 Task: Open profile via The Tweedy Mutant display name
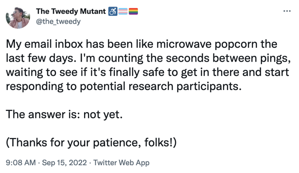click(71, 11)
